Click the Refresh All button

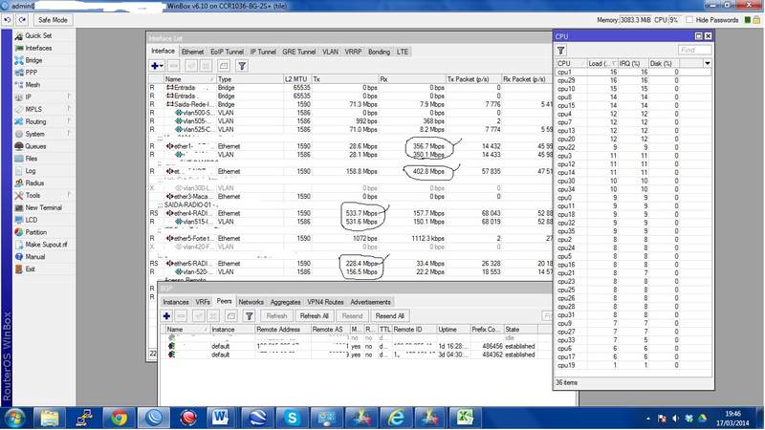point(314,315)
